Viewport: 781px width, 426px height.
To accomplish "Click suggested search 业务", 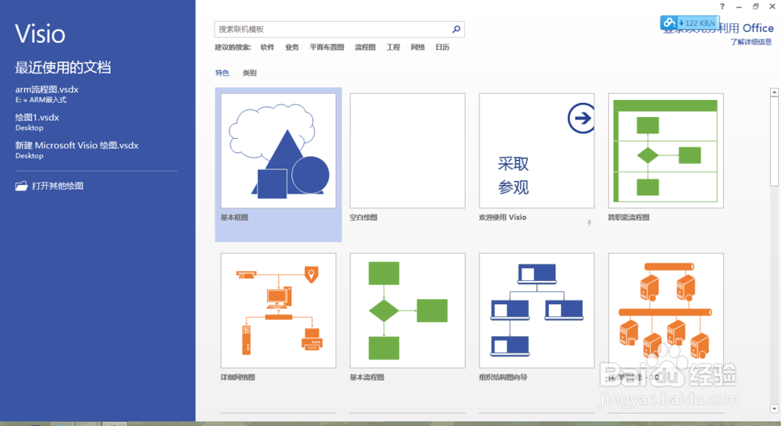I will [x=292, y=48].
